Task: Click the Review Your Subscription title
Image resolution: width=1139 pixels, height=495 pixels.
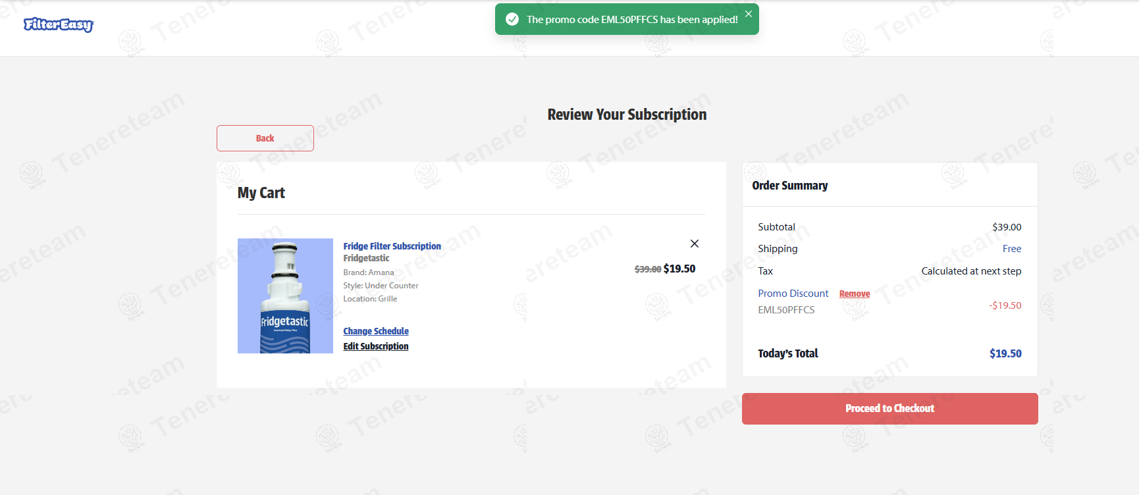Action: pyautogui.click(x=627, y=115)
